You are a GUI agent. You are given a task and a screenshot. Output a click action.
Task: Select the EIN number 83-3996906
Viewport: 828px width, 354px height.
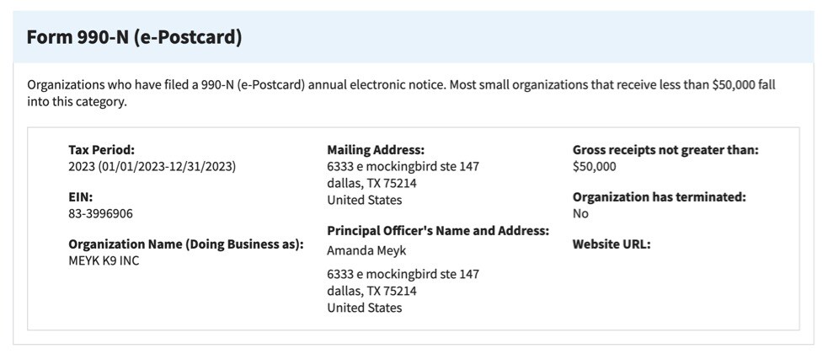pyautogui.click(x=101, y=213)
